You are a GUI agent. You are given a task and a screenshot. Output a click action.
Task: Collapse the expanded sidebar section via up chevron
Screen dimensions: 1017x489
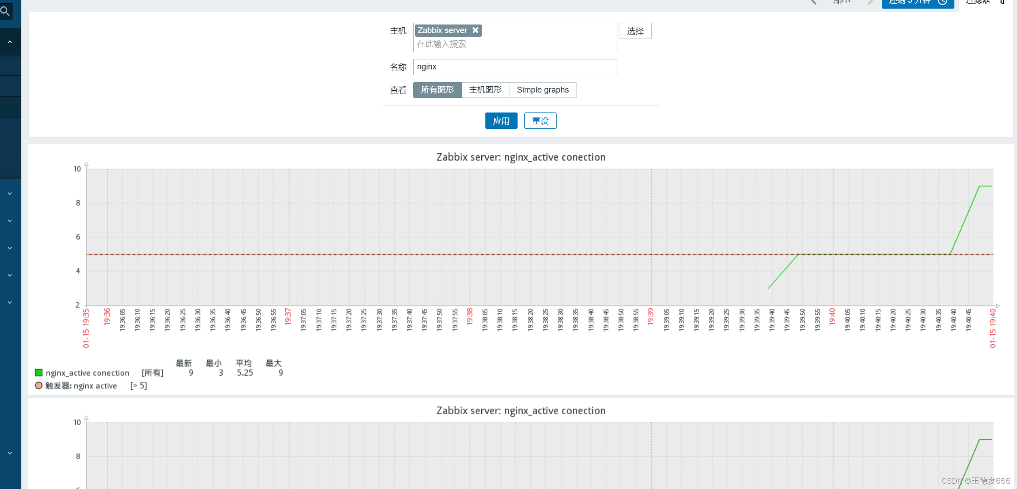point(10,42)
